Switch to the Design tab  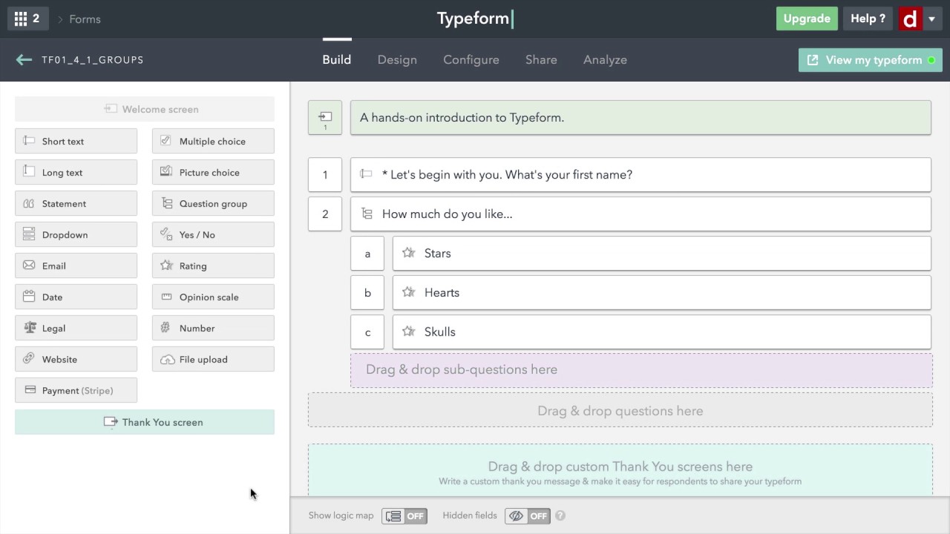click(x=397, y=59)
